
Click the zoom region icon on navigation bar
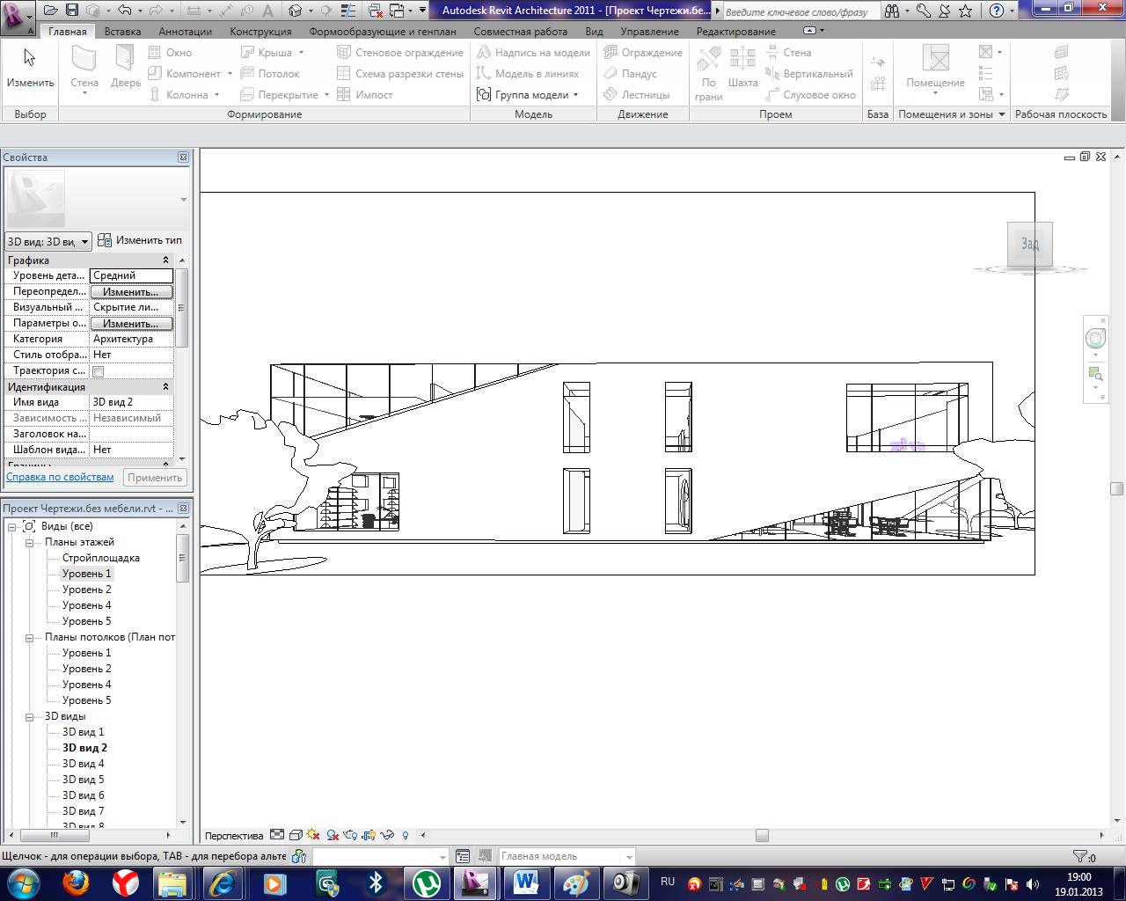pos(1095,374)
